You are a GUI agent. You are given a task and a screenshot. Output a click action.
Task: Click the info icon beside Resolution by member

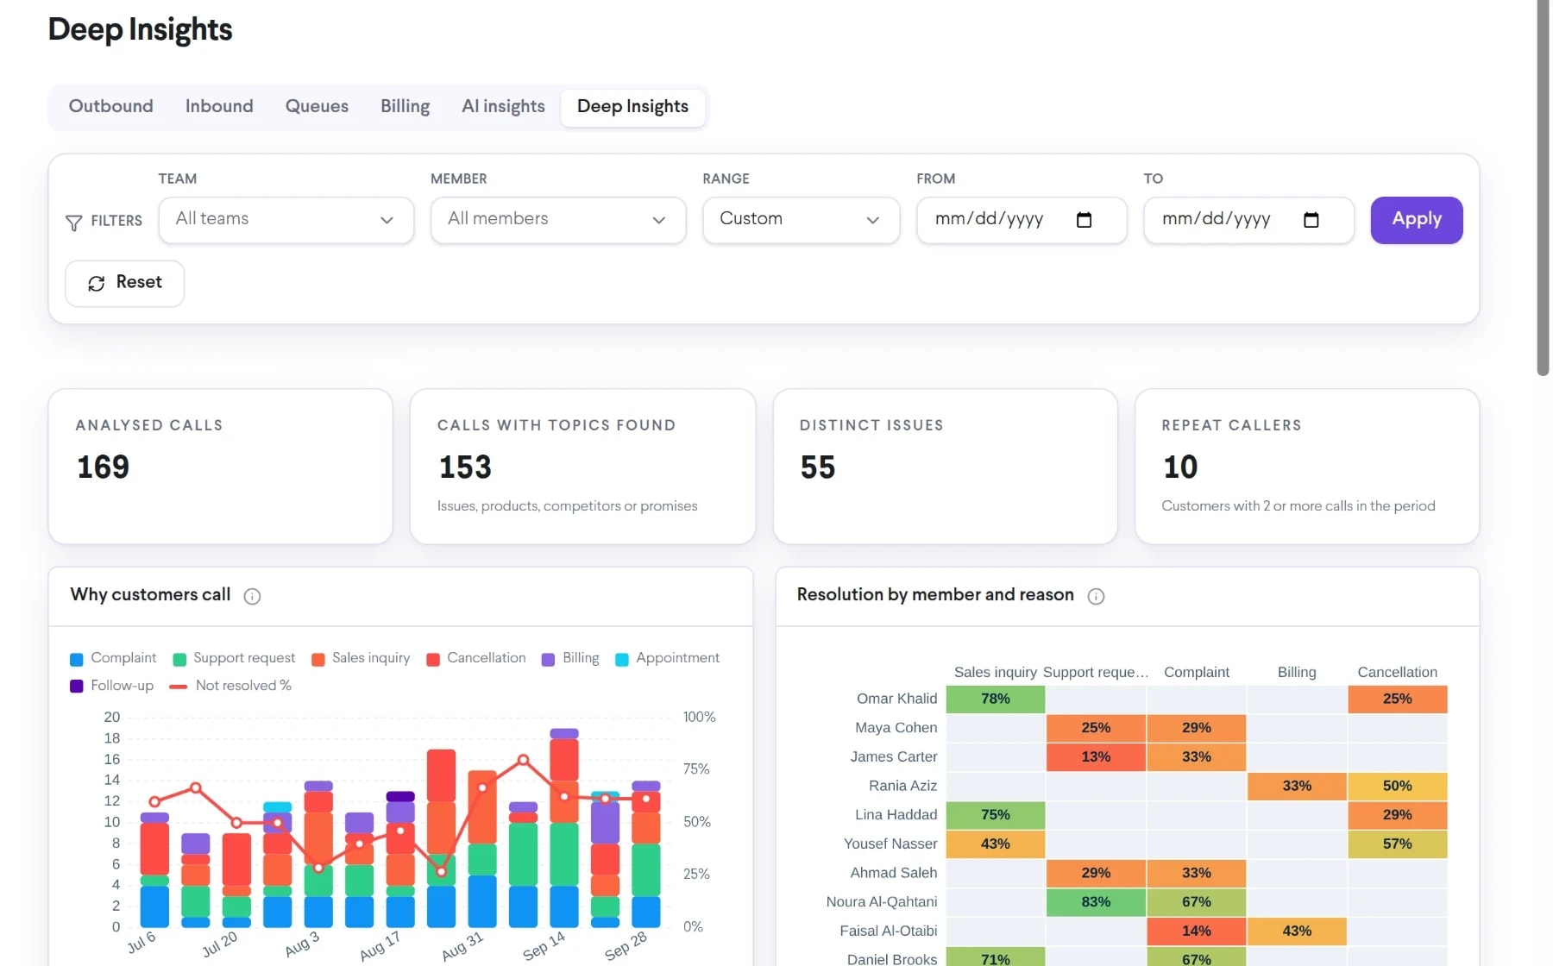point(1096,596)
